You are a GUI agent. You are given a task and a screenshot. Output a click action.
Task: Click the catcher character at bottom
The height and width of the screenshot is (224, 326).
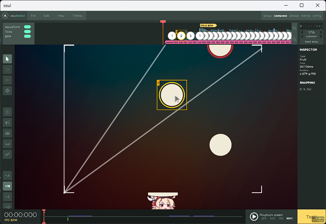(163, 201)
